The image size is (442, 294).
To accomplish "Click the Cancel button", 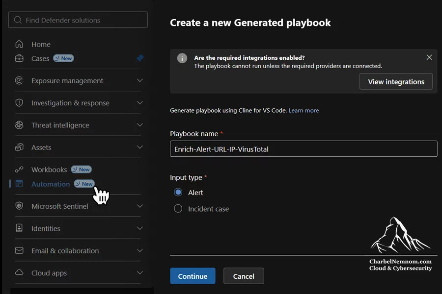I will pos(244,276).
